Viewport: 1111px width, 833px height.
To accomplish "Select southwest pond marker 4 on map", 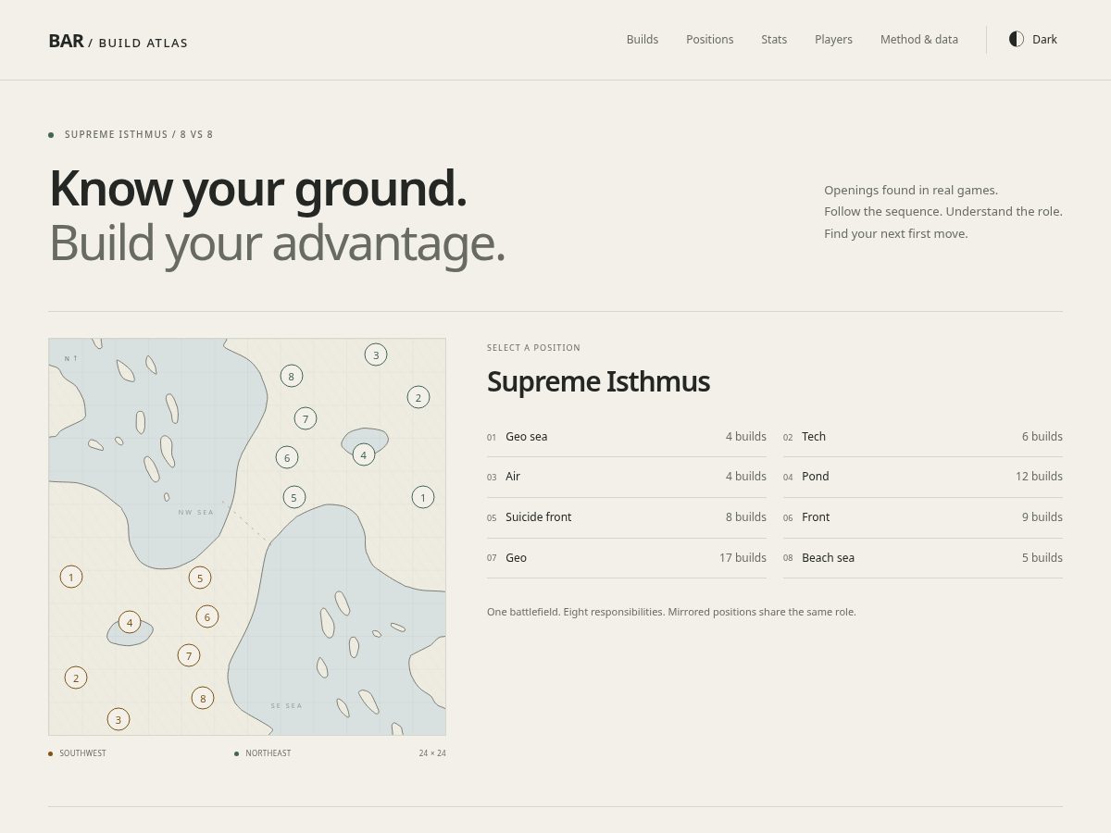I will click(x=130, y=622).
